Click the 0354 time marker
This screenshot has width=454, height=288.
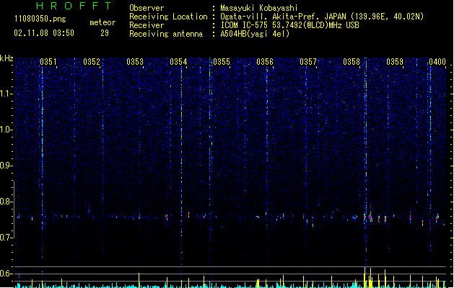(x=178, y=62)
